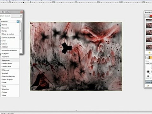This screenshot has width=152, height=114.
Task: Pick the large fuzzy round brush
Action: click(148, 72)
